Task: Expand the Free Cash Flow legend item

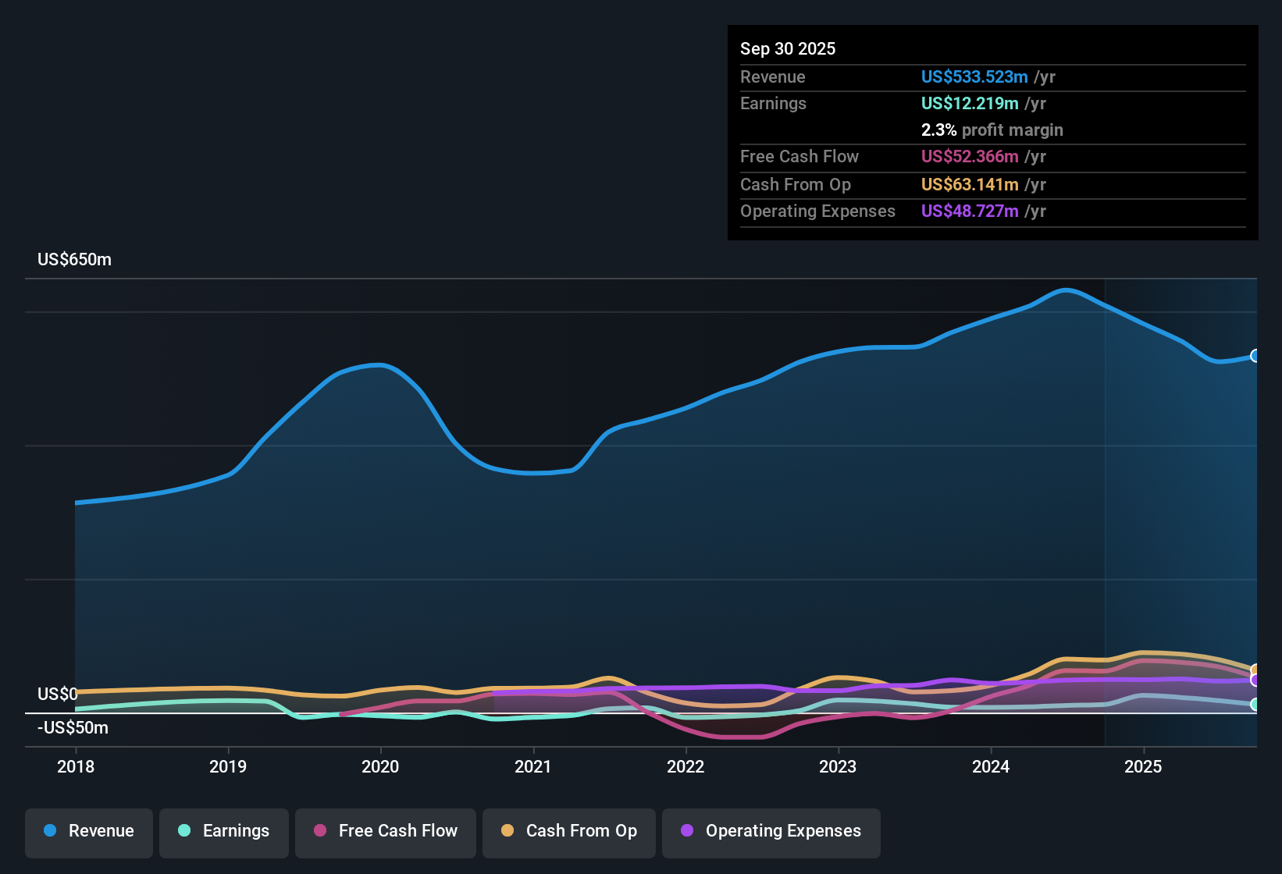Action: point(385,833)
